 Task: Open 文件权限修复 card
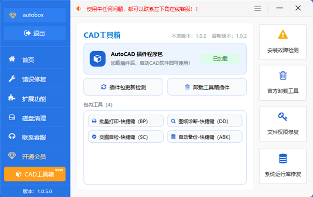pos(282,124)
